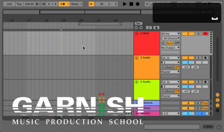
Task: Deactivate track 4 with its activator button
Action: [x=188, y=82]
